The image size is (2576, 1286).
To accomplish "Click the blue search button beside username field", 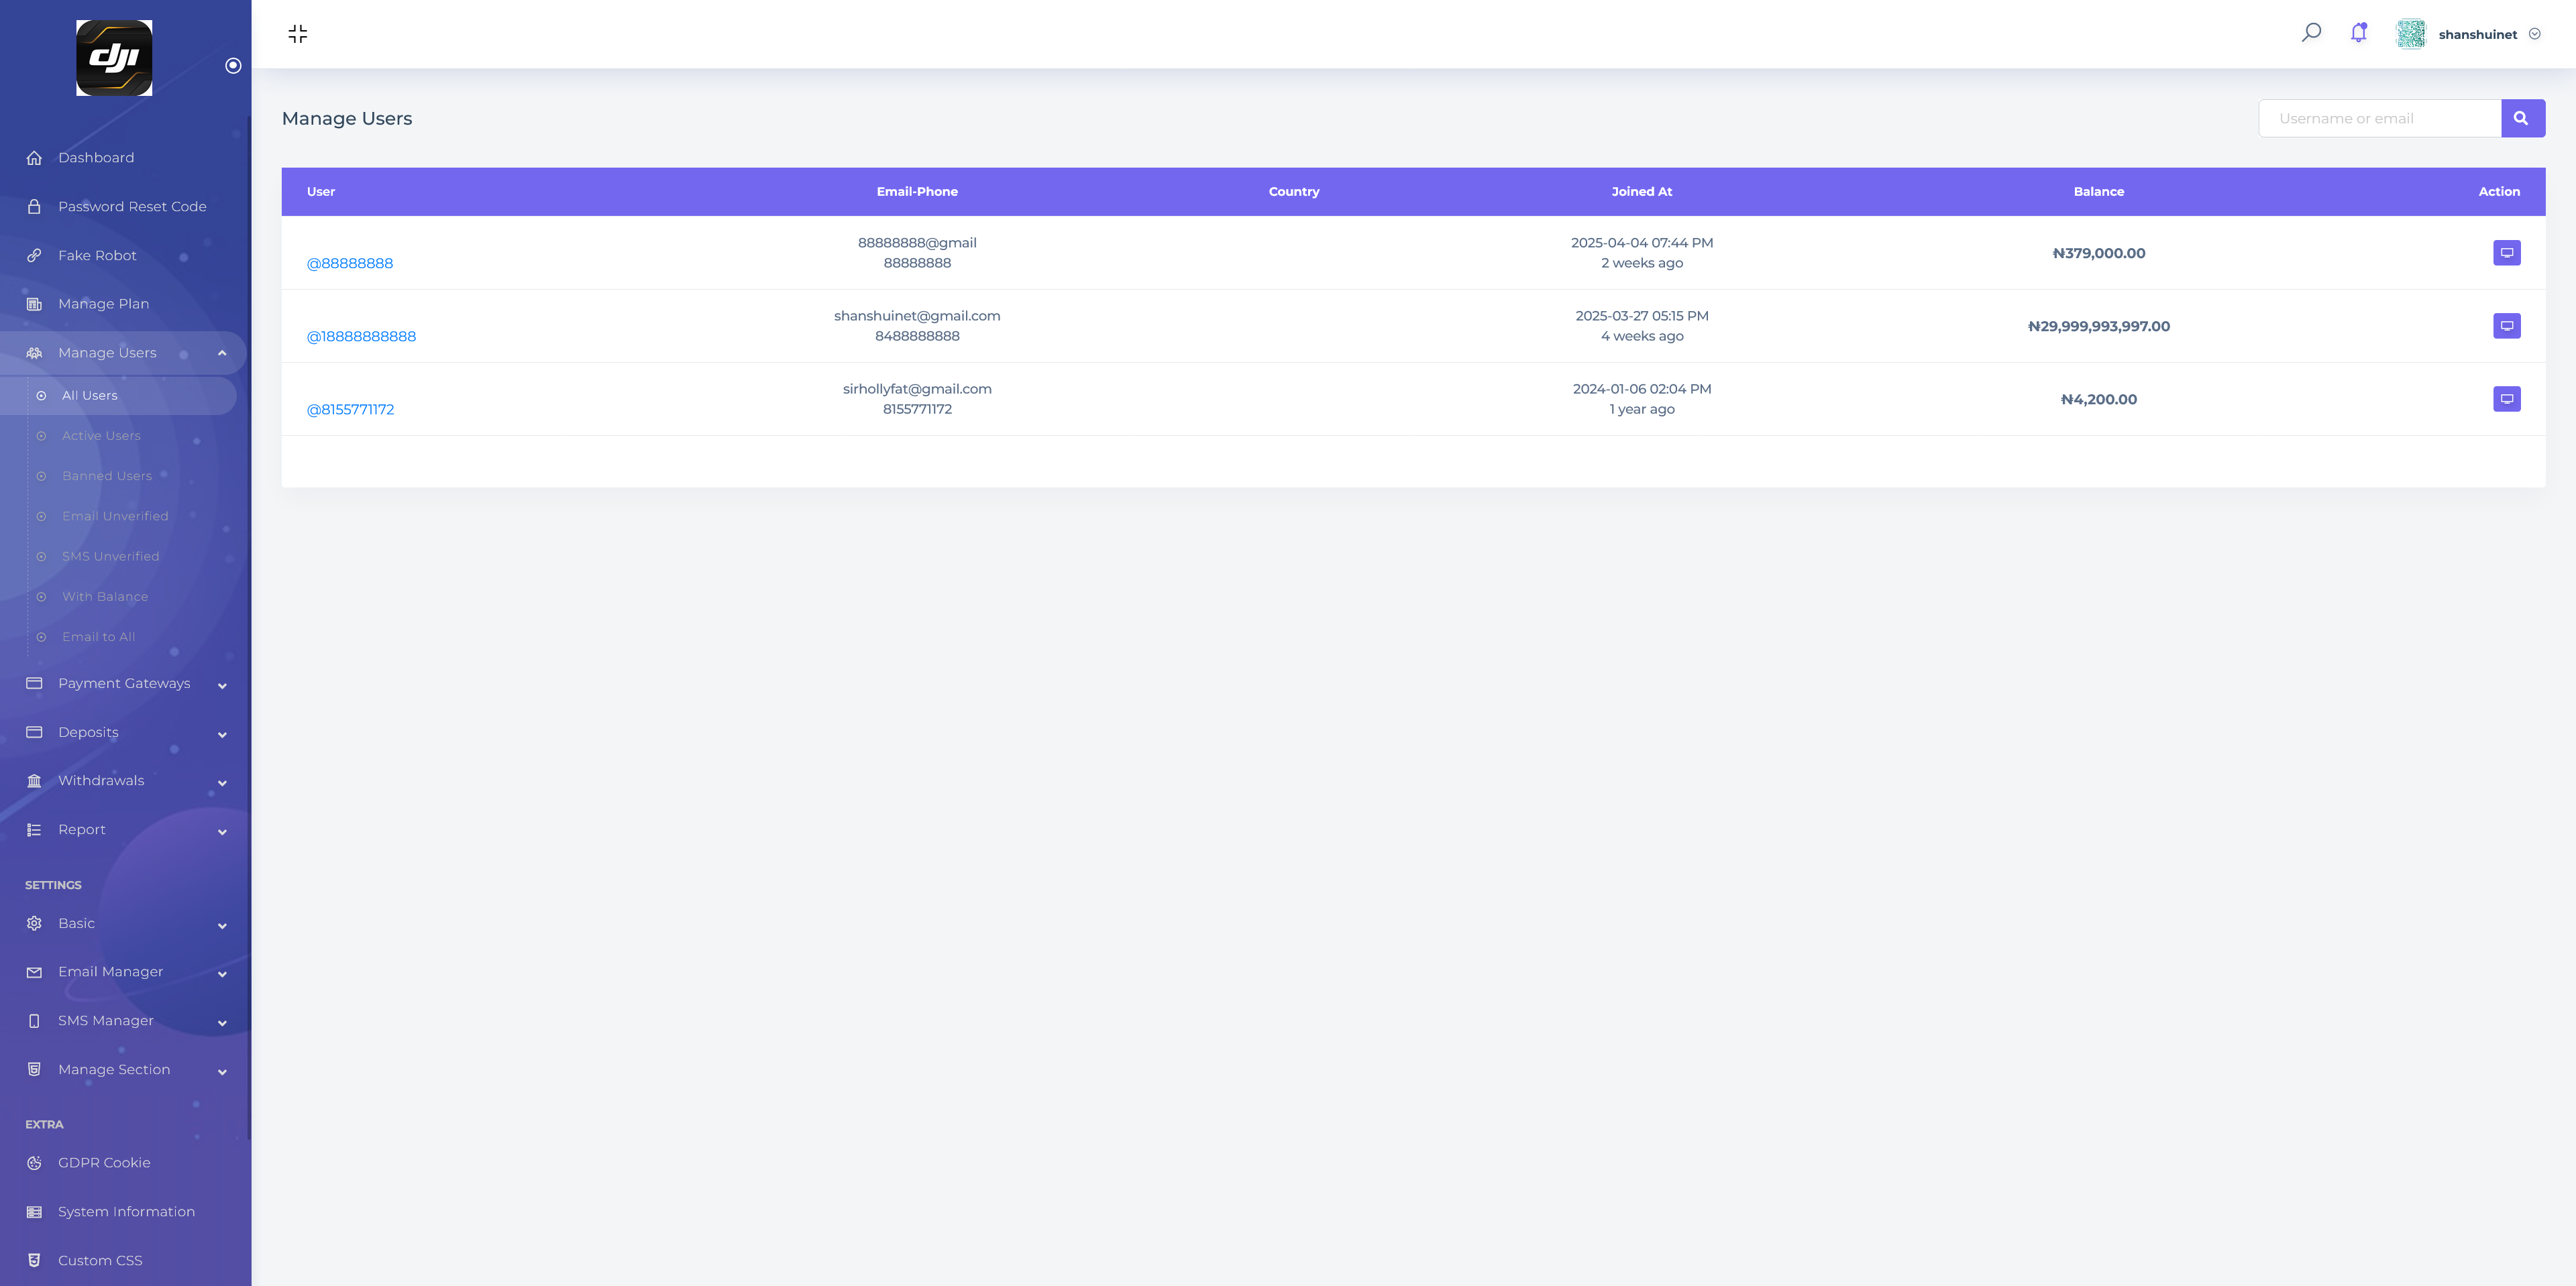I will pyautogui.click(x=2522, y=118).
